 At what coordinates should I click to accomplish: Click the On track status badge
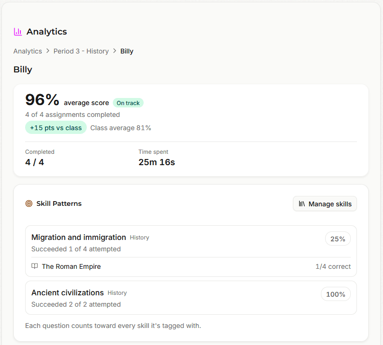tap(128, 103)
